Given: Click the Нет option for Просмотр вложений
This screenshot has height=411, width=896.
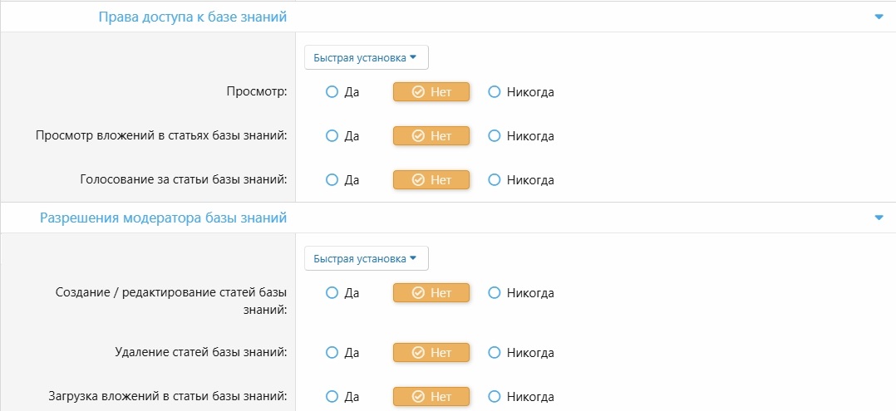Looking at the screenshot, I should (x=431, y=136).
